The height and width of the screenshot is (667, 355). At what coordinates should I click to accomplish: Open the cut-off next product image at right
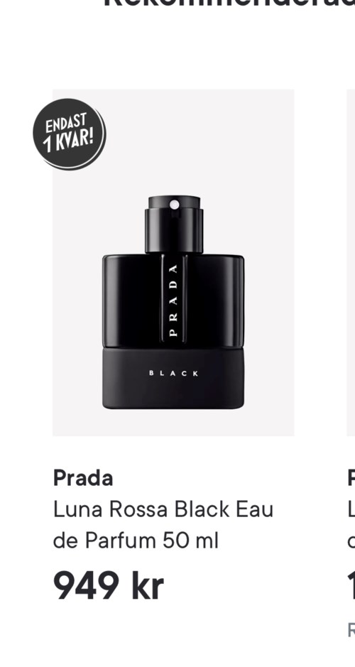[x=351, y=262]
